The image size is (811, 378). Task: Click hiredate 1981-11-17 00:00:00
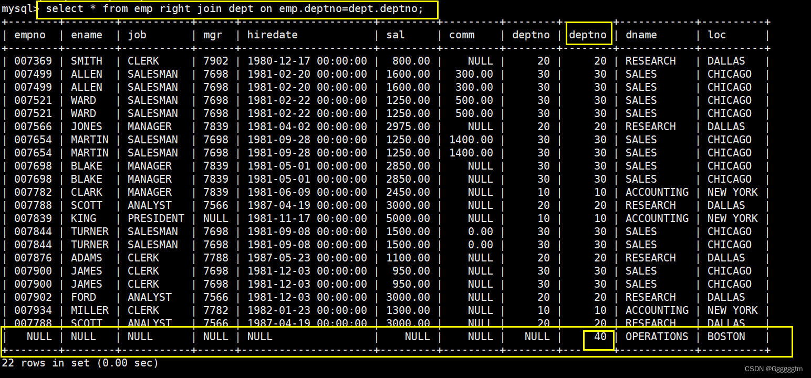click(307, 218)
